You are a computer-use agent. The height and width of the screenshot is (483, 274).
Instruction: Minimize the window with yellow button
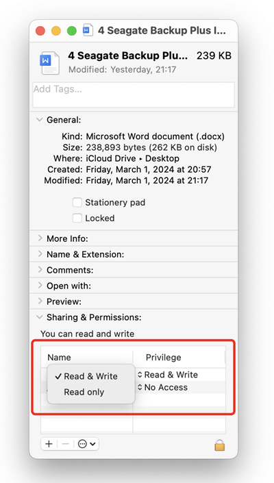point(56,31)
